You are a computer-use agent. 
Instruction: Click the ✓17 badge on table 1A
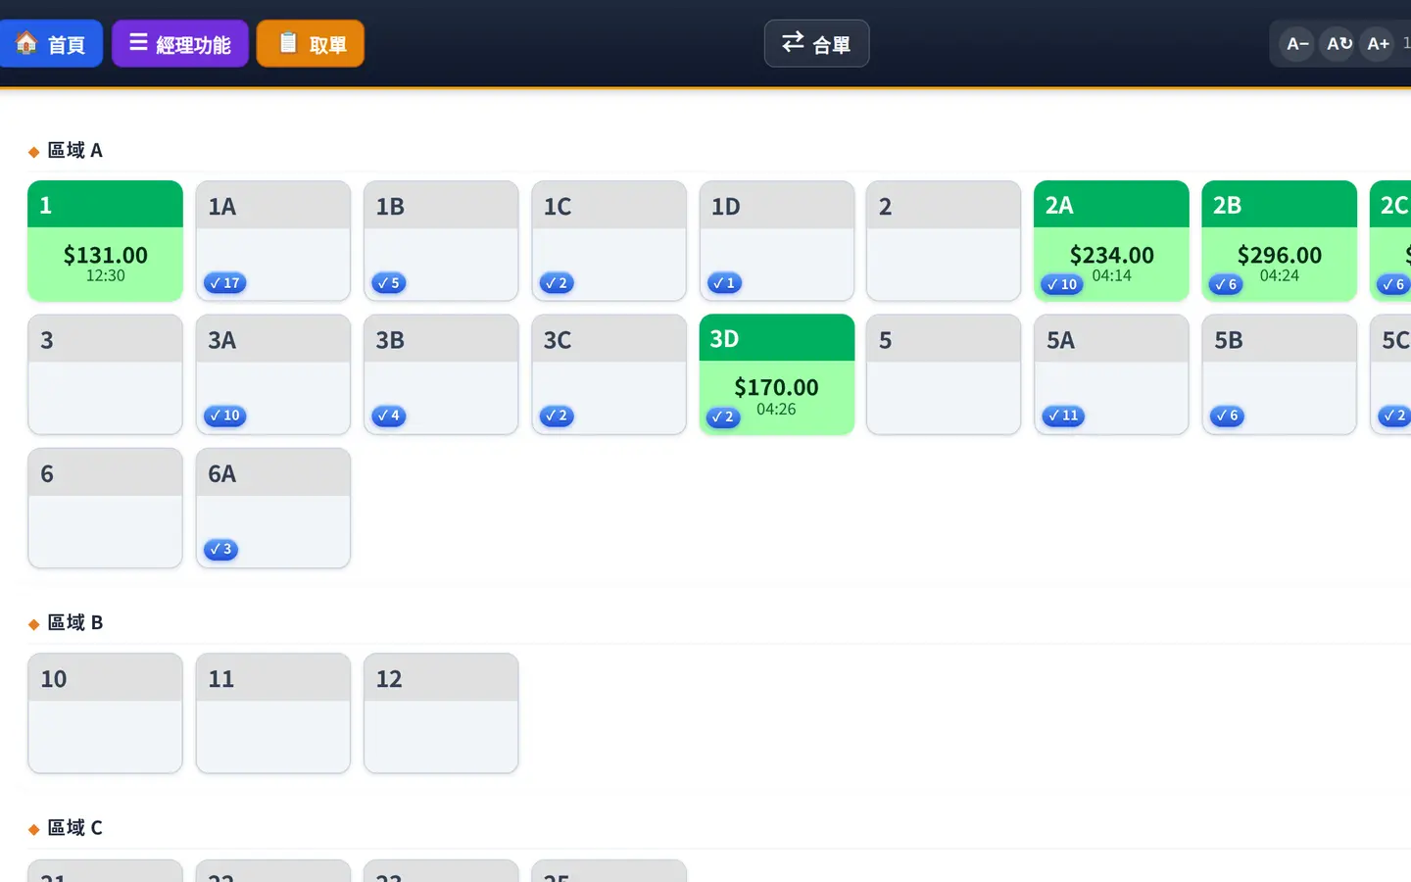(225, 283)
